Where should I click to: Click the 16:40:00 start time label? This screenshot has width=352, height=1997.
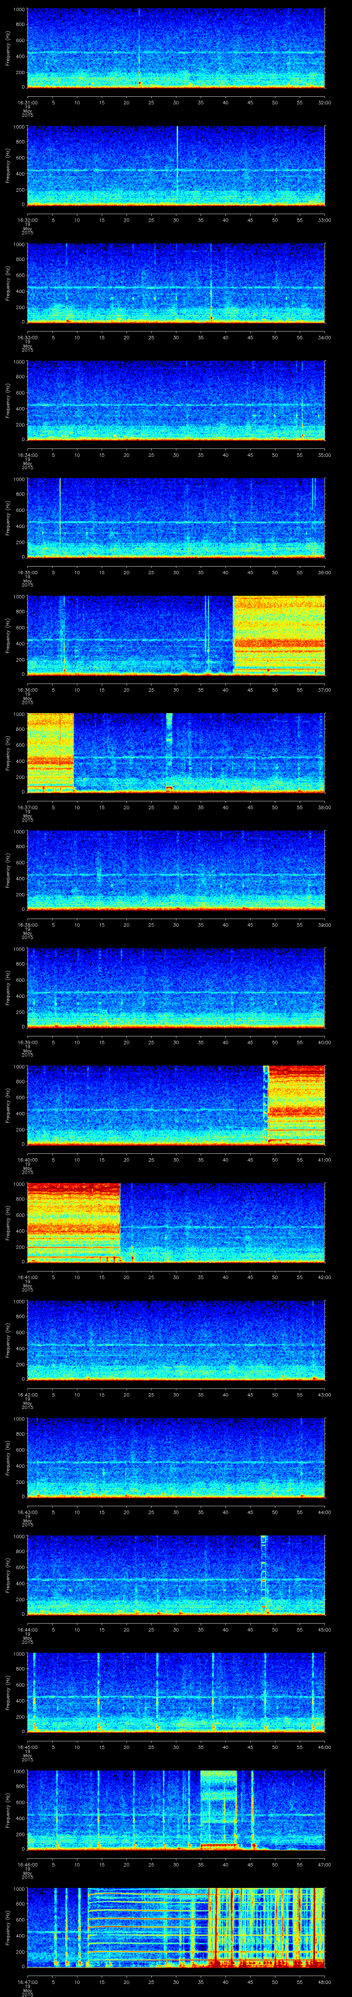(28, 1160)
